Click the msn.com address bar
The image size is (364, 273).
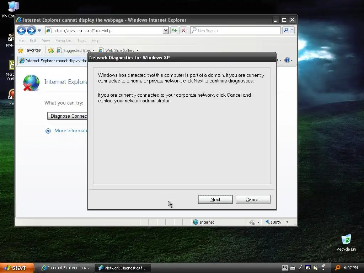pos(105,31)
